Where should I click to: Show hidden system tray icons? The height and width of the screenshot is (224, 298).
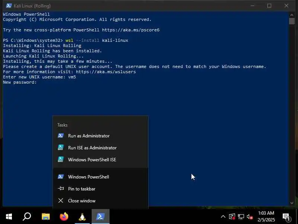click(x=223, y=217)
